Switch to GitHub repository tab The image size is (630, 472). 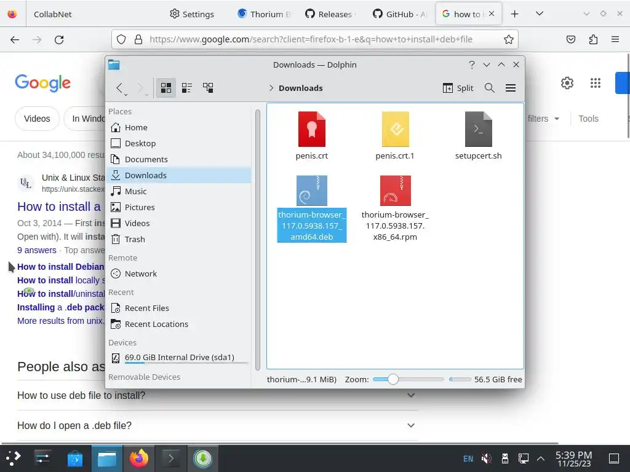point(399,14)
